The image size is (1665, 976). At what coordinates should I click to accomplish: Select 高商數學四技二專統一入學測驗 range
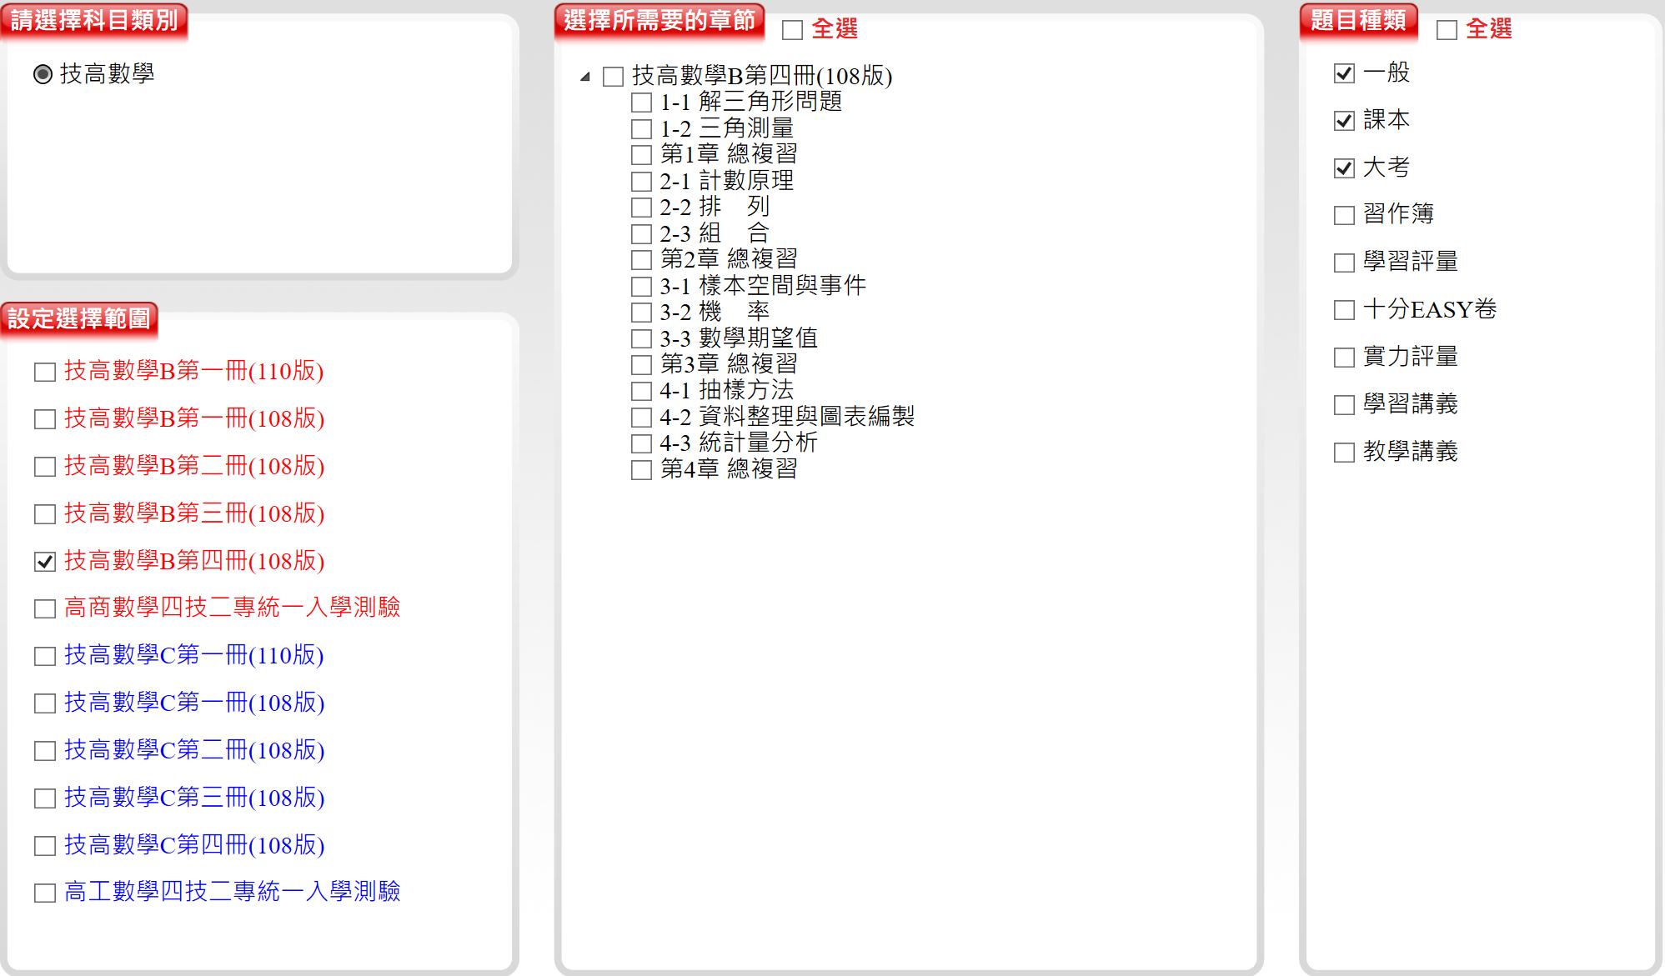44,609
